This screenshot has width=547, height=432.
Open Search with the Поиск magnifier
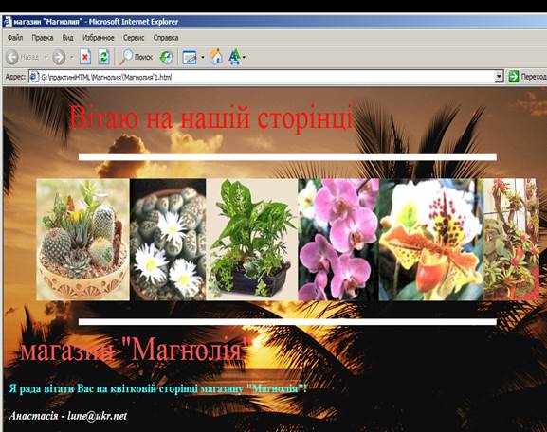click(x=136, y=57)
